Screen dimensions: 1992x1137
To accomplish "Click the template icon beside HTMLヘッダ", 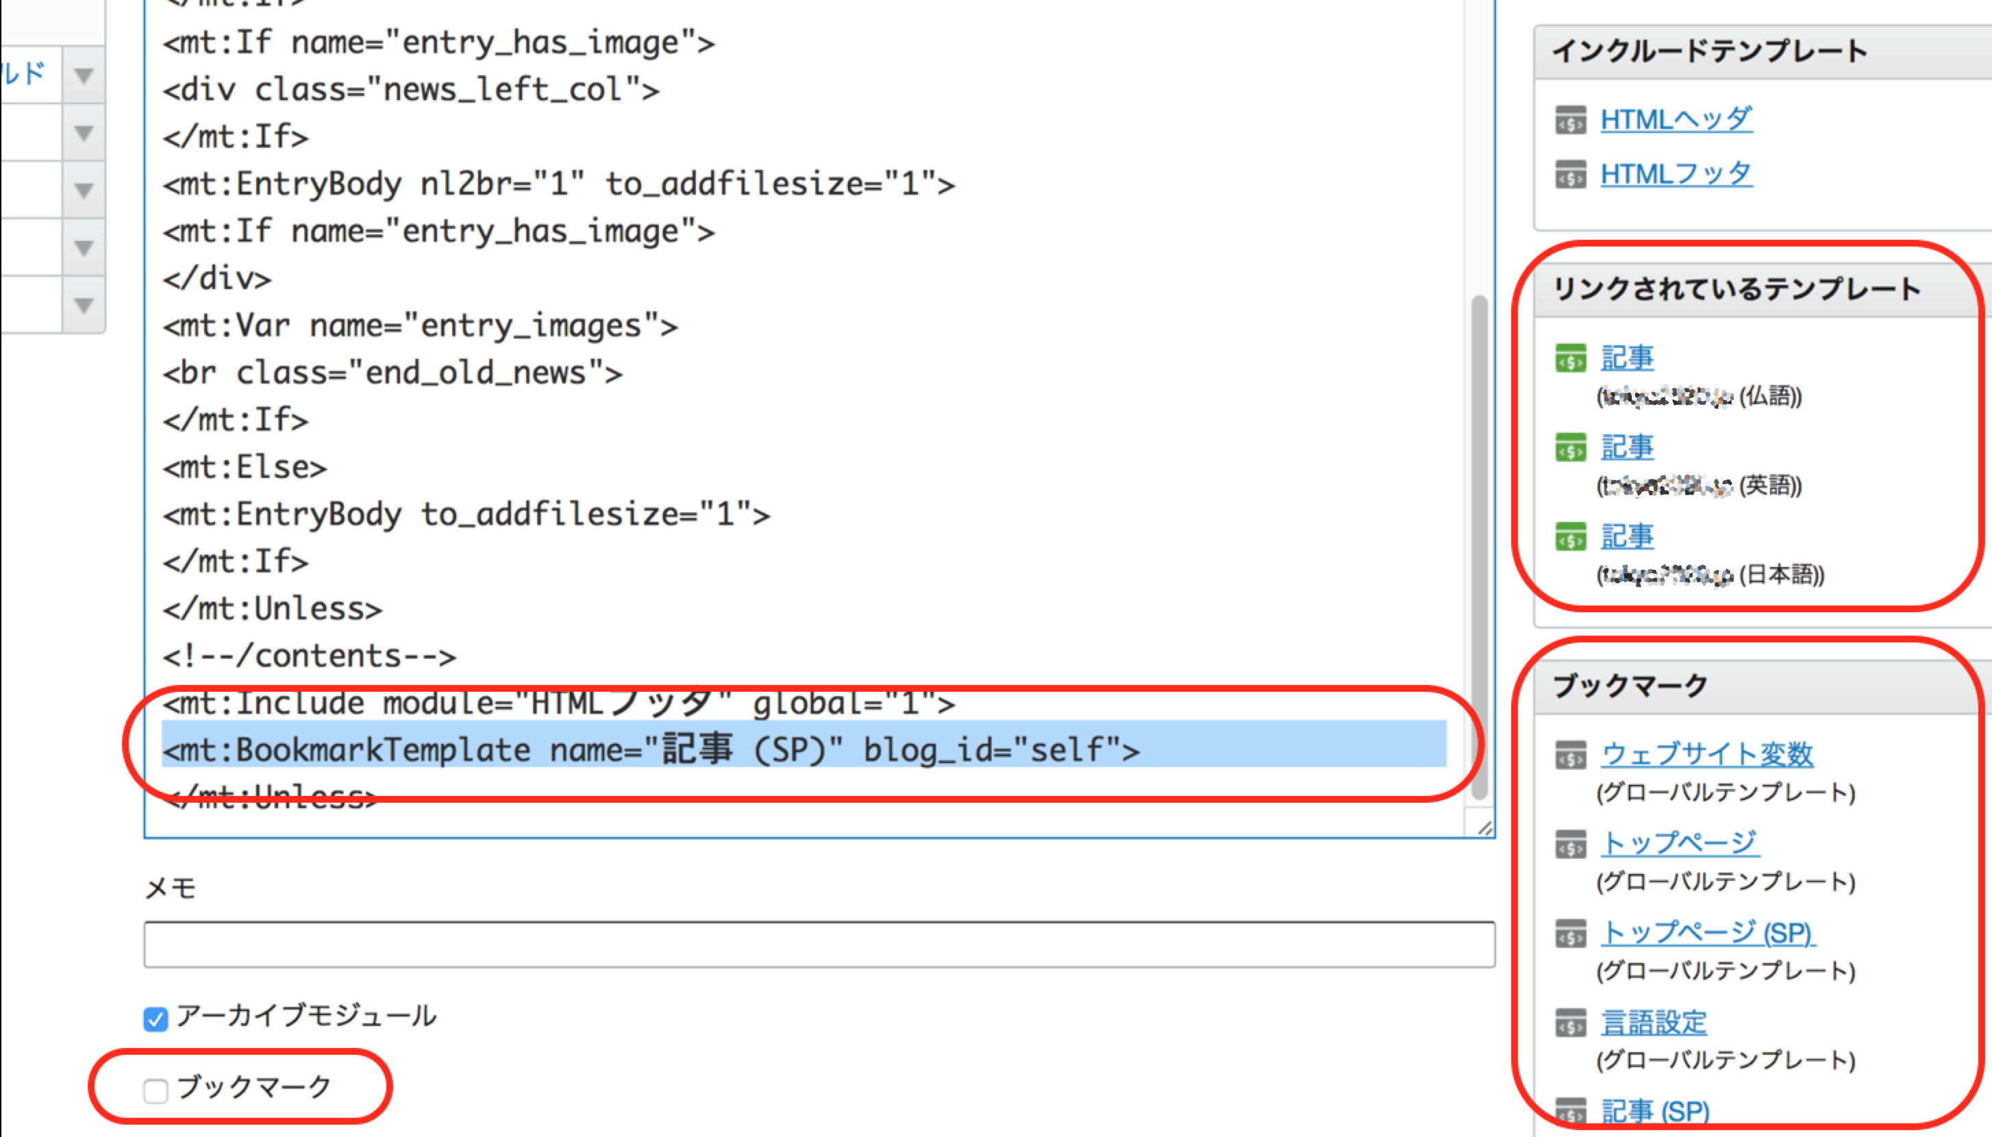I will (1570, 121).
